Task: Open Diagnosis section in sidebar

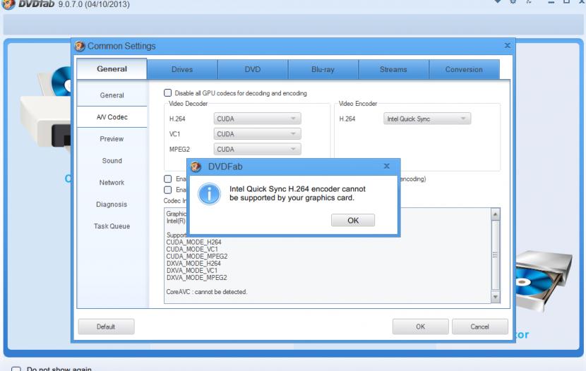Action: pos(112,204)
